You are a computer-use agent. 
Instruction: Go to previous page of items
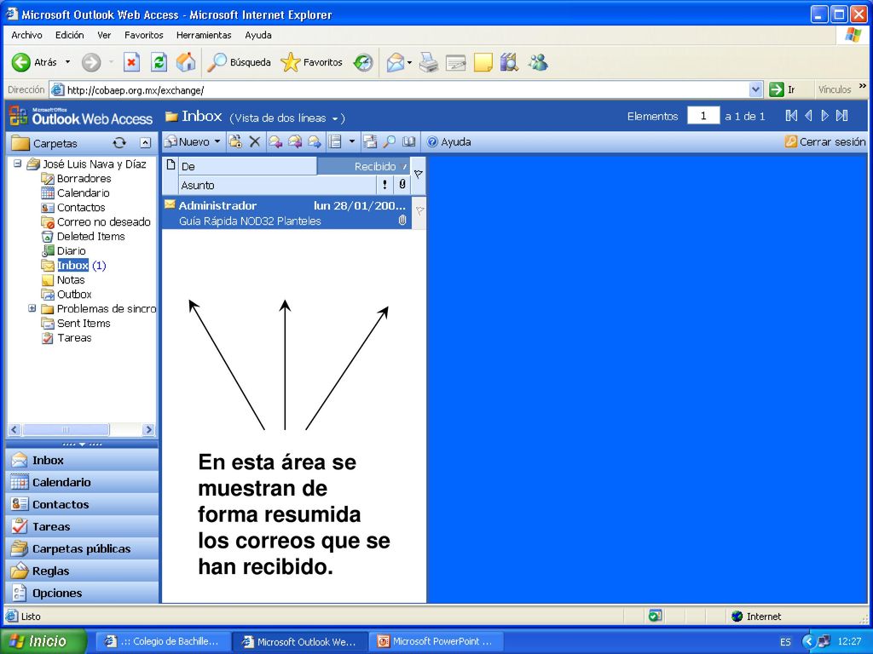tap(808, 116)
